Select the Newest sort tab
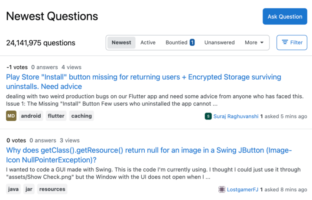Image resolution: width=312 pixels, height=200 pixels. (121, 42)
